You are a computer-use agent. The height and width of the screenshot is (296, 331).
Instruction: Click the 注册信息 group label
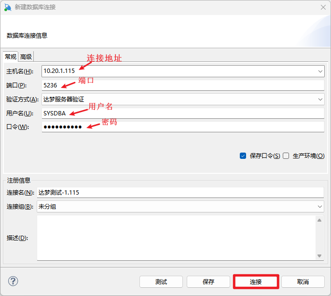pos(18,181)
